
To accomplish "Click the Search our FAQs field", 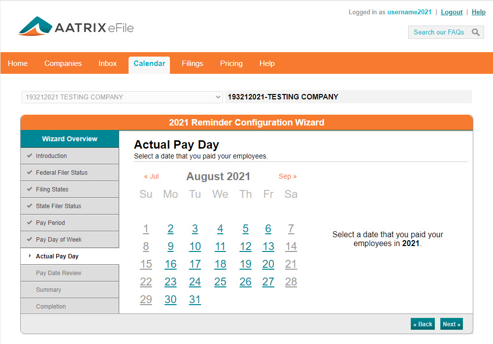I will 438,32.
